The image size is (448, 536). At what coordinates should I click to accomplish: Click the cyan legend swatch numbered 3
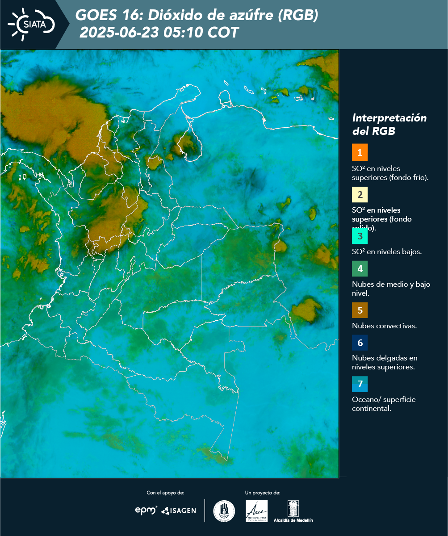point(360,236)
